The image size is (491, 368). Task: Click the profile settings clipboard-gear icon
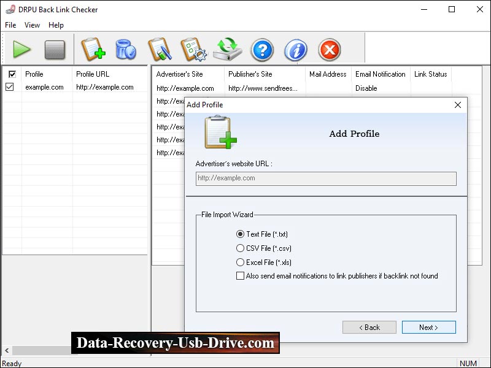[194, 50]
